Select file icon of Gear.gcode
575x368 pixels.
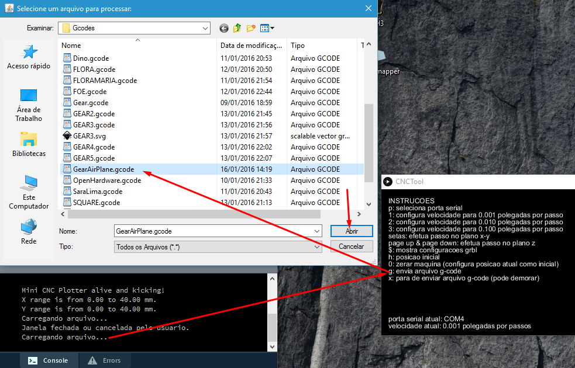67,102
